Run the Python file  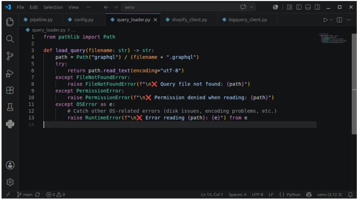325,20
